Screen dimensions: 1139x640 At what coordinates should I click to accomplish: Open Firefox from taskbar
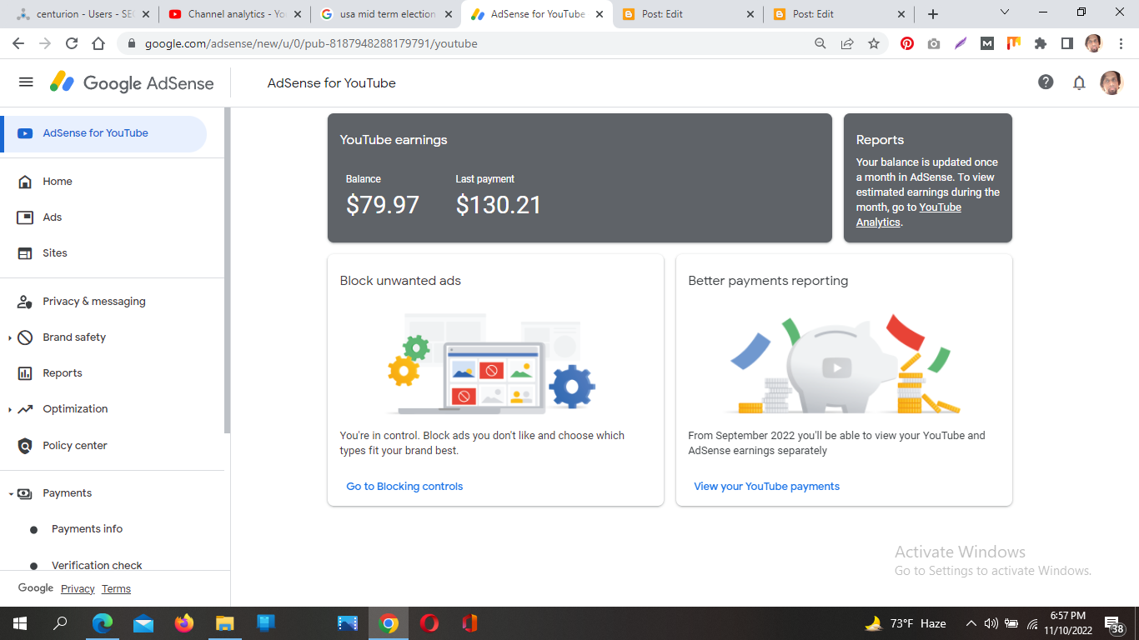click(x=184, y=623)
